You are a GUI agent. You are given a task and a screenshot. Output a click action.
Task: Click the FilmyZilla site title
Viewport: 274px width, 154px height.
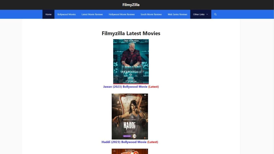coord(131,5)
